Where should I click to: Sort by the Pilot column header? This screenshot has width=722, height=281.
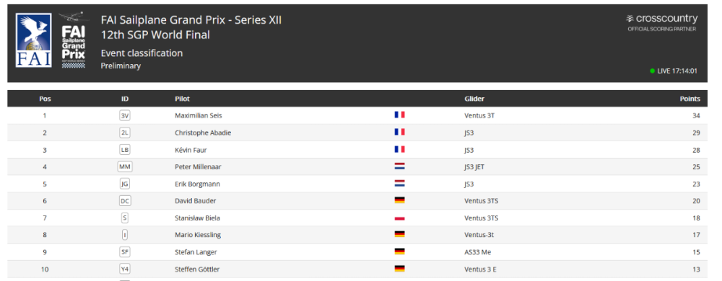[x=182, y=99]
